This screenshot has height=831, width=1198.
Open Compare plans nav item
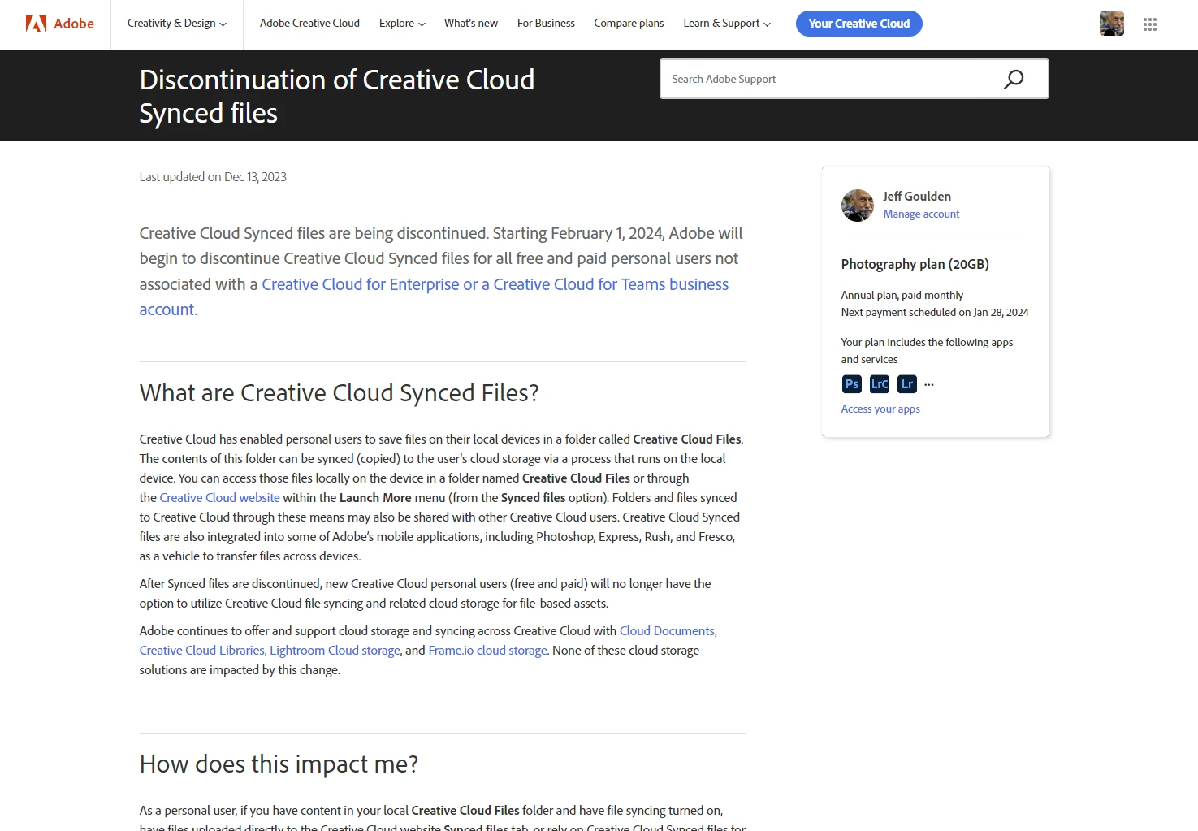coord(629,24)
